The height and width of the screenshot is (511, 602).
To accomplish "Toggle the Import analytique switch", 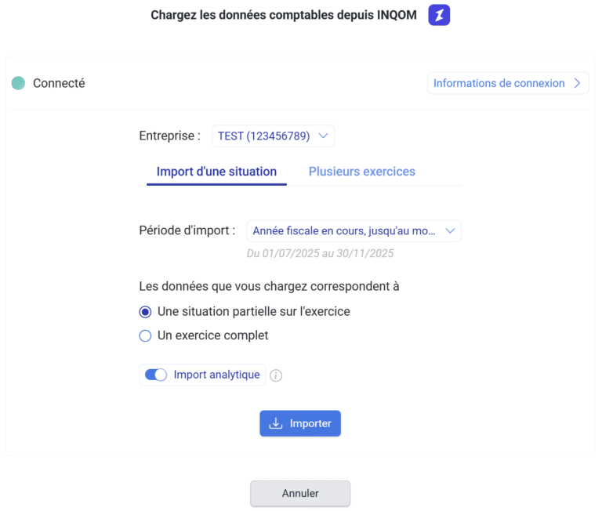I will pyautogui.click(x=156, y=375).
